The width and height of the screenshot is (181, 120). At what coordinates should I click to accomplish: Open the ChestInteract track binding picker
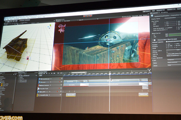tap(51, 79)
